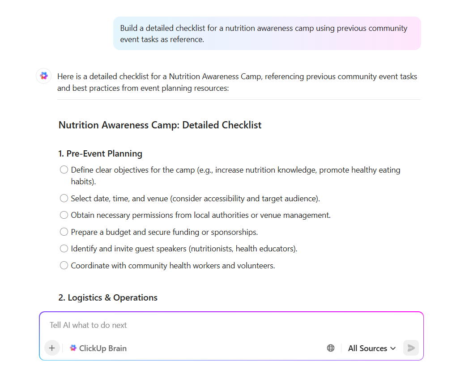Image resolution: width=452 pixels, height=369 pixels.
Task: Check off "Define clear objectives for the camp"
Action: [x=64, y=170]
